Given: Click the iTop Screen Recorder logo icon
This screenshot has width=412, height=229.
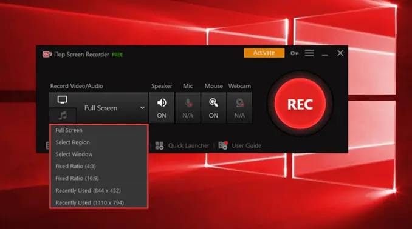Looking at the screenshot, I should point(47,55).
